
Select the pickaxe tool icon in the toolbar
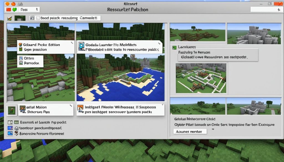tap(9, 18)
